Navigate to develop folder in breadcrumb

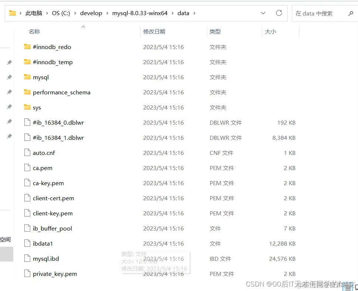point(91,13)
